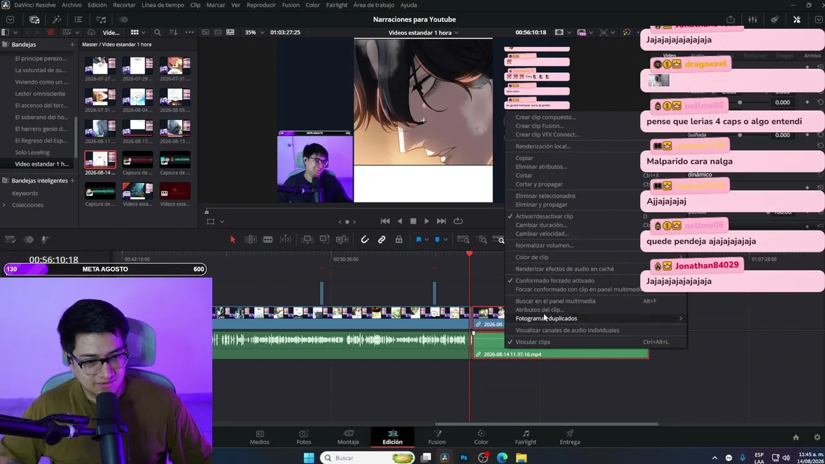The image size is (825, 464).
Task: Open the flag color dropdown arrow
Action: coord(427,240)
